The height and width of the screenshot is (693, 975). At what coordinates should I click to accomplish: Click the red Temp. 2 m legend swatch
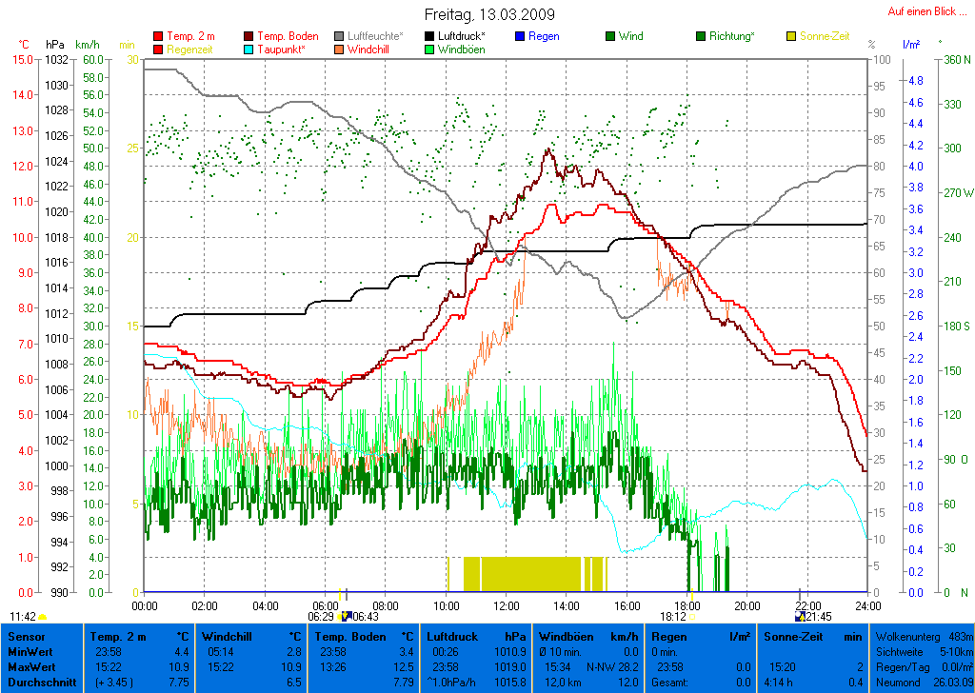[x=158, y=36]
